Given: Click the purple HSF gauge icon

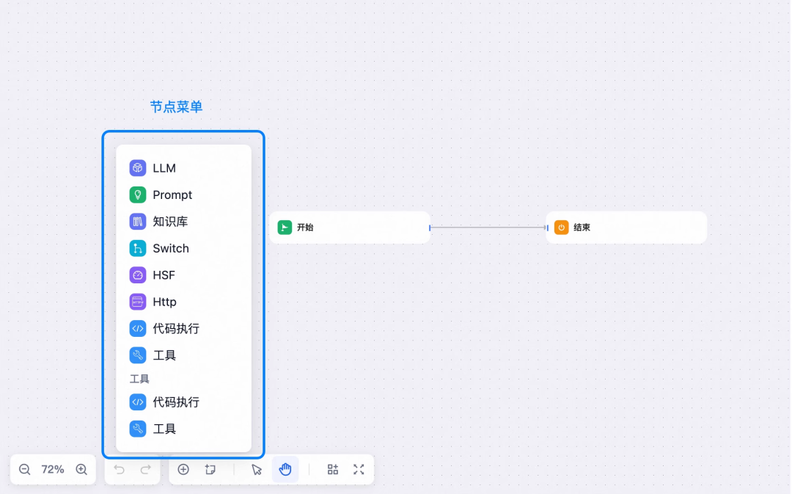Looking at the screenshot, I should click(x=137, y=275).
